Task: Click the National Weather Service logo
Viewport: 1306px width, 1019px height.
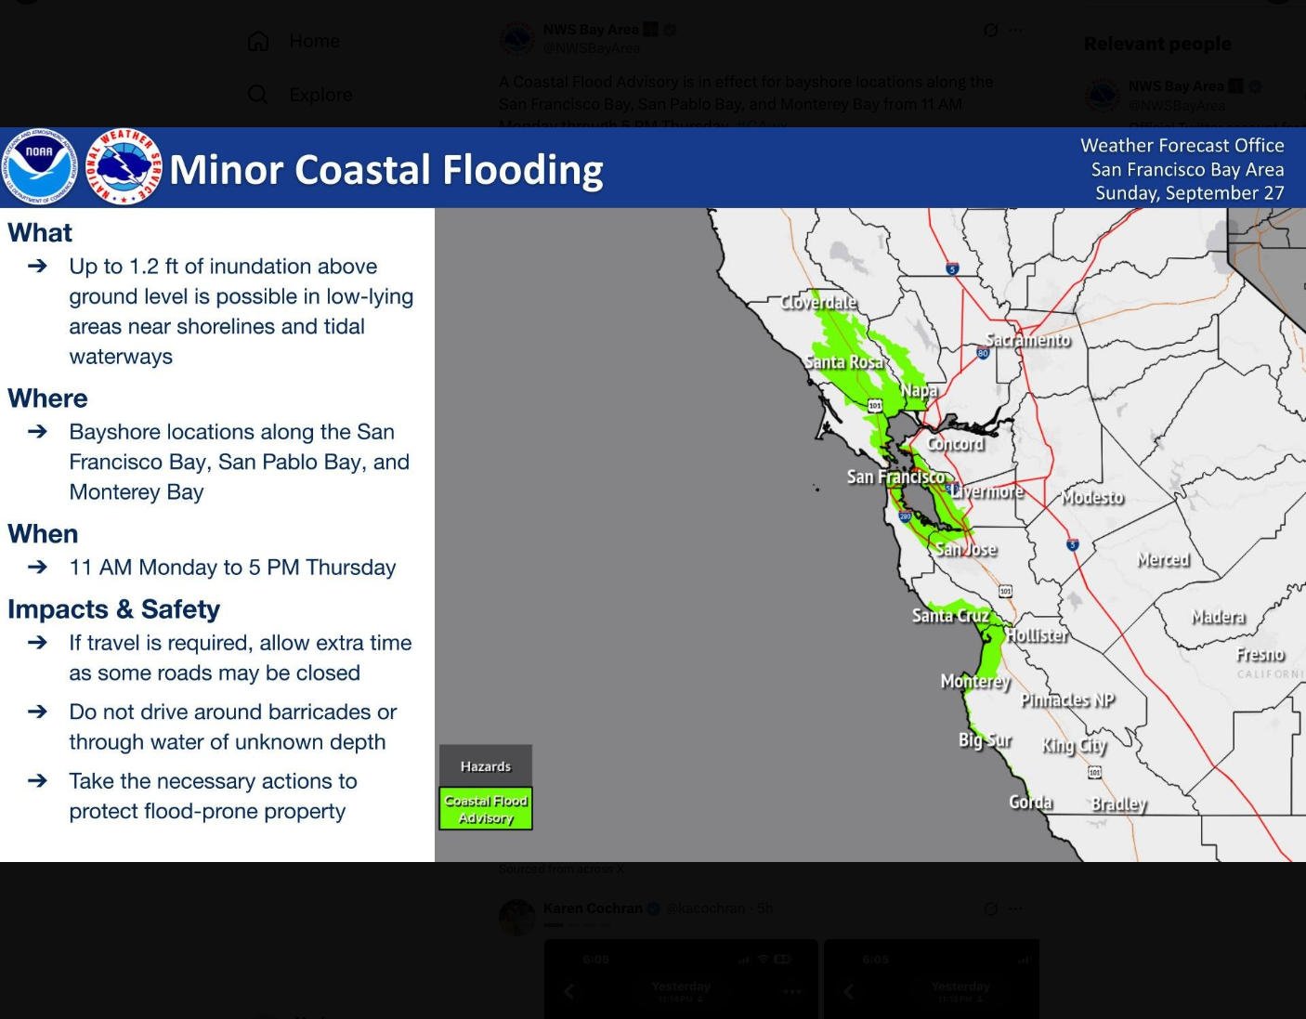Action: 124,167
